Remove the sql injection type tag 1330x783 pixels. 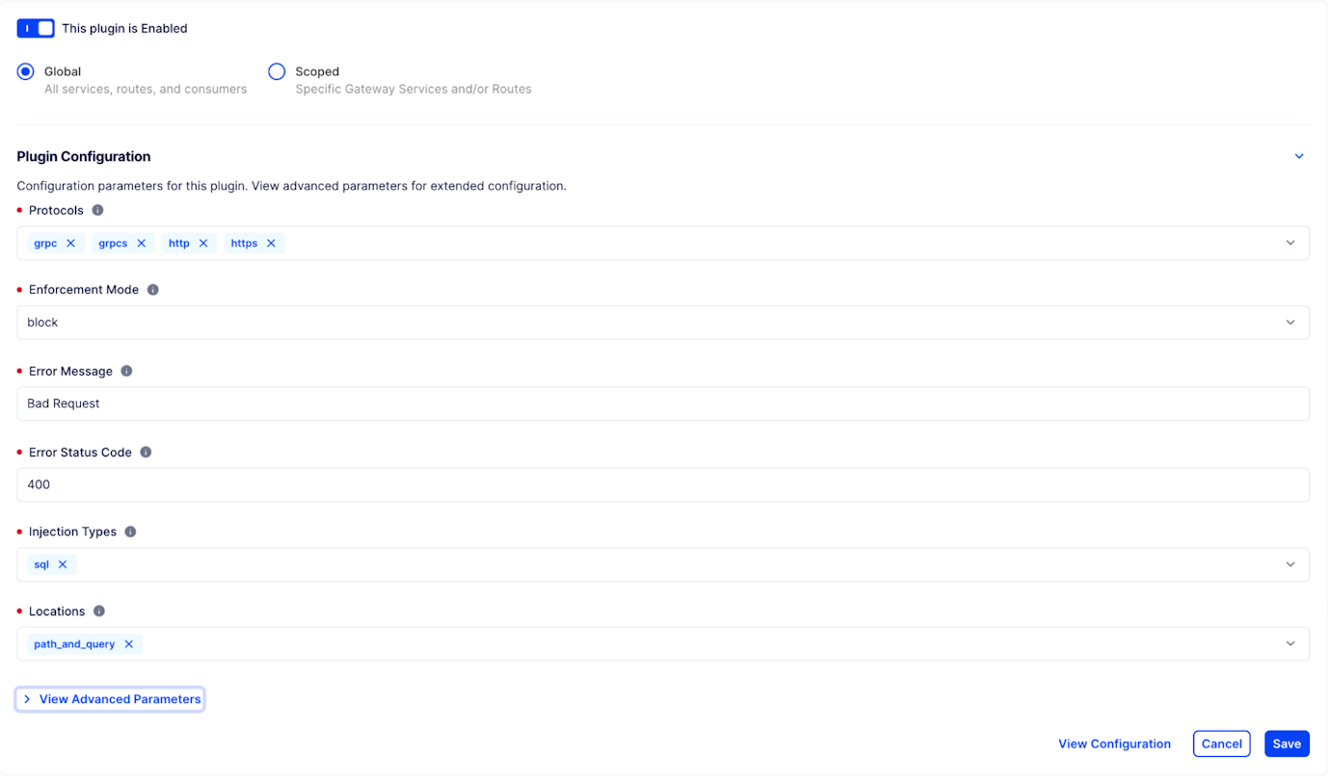[x=63, y=563]
